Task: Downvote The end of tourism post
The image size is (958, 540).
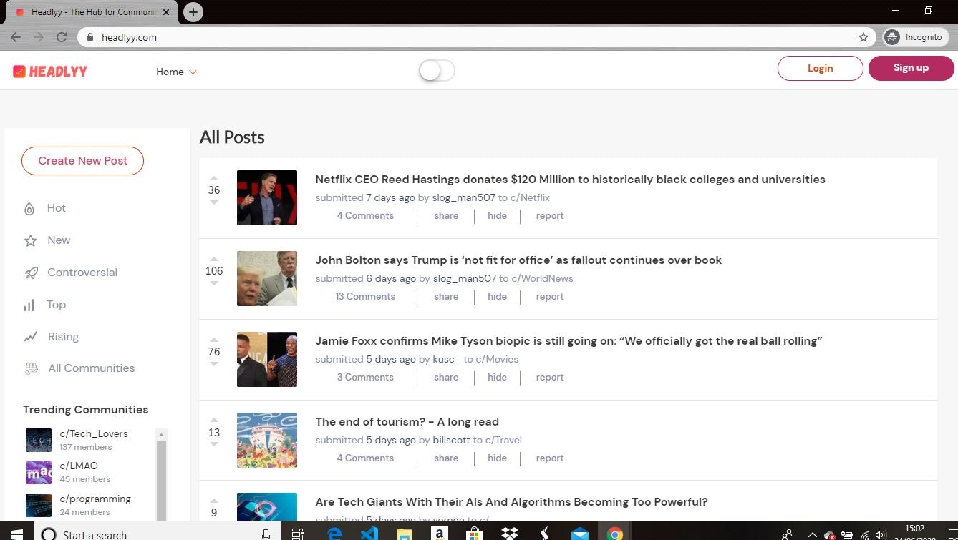Action: [214, 444]
